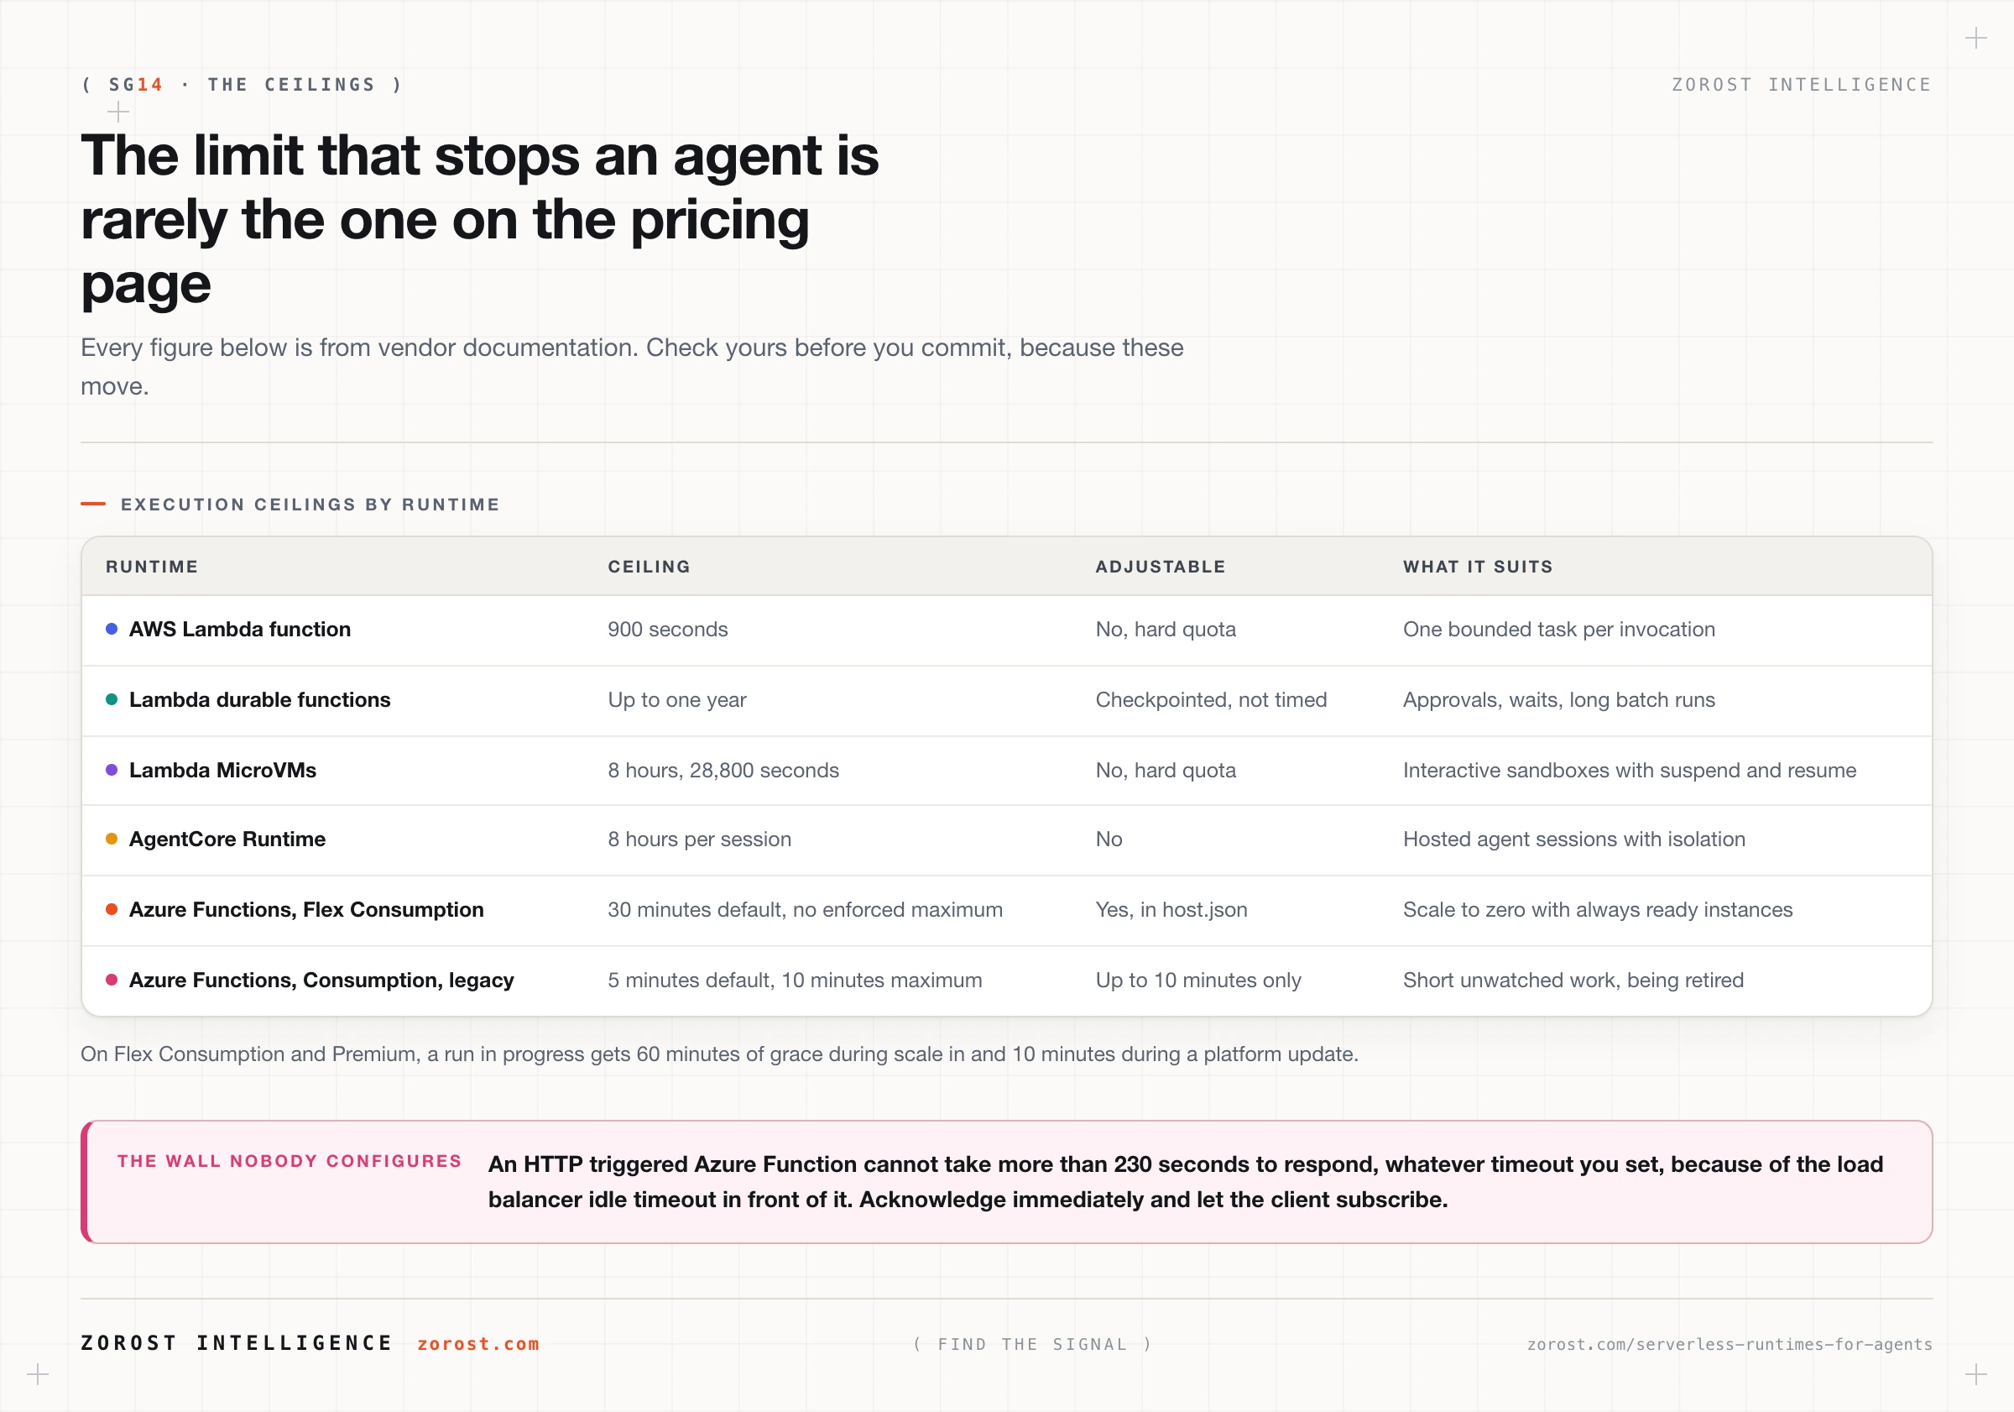The height and width of the screenshot is (1412, 2014).
Task: Click the pink dot beside Azure Functions, Consumption, legacy
Action: click(x=112, y=980)
